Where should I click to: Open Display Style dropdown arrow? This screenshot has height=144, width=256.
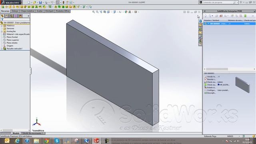(117, 12)
